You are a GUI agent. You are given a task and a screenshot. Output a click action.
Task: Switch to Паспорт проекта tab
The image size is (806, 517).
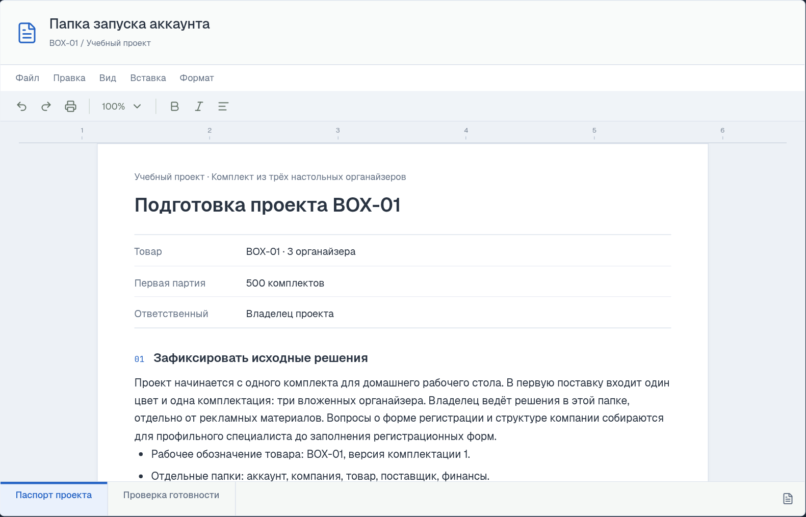pos(54,499)
